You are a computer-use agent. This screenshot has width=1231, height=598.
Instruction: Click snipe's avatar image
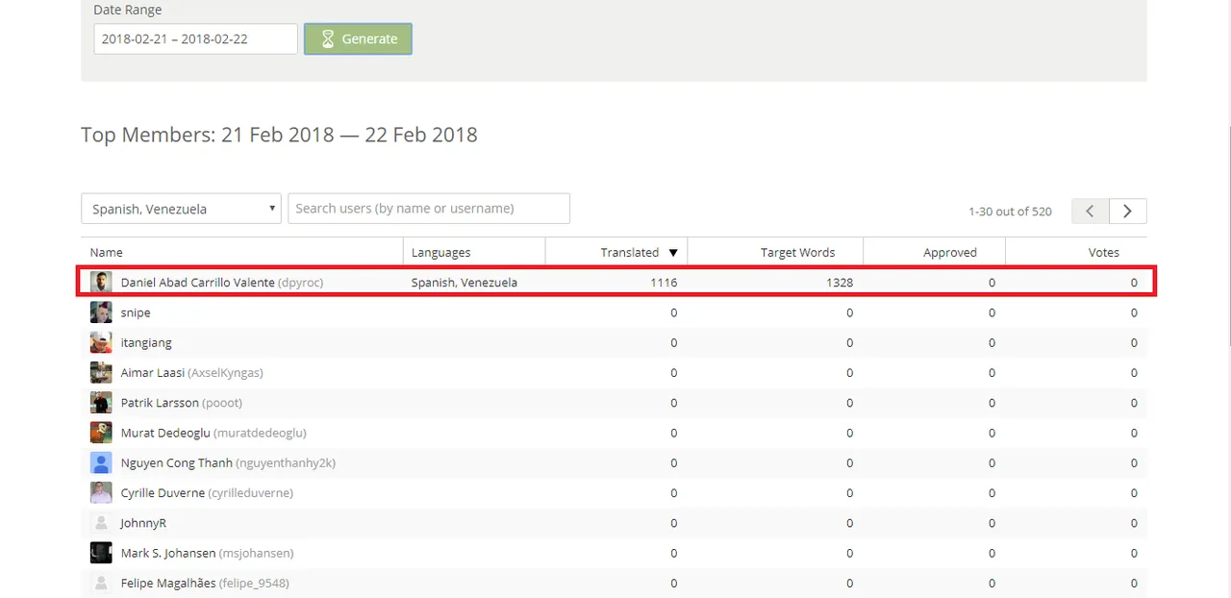pyautogui.click(x=101, y=312)
